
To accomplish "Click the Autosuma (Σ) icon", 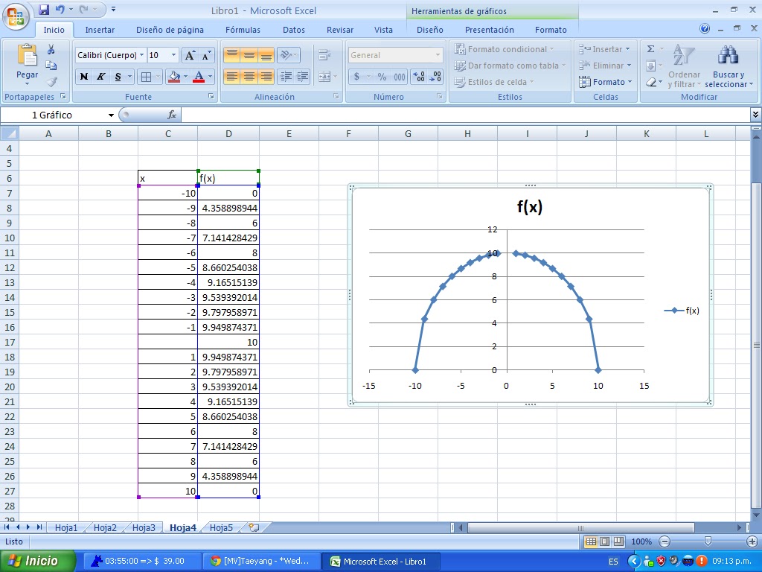I will 650,48.
